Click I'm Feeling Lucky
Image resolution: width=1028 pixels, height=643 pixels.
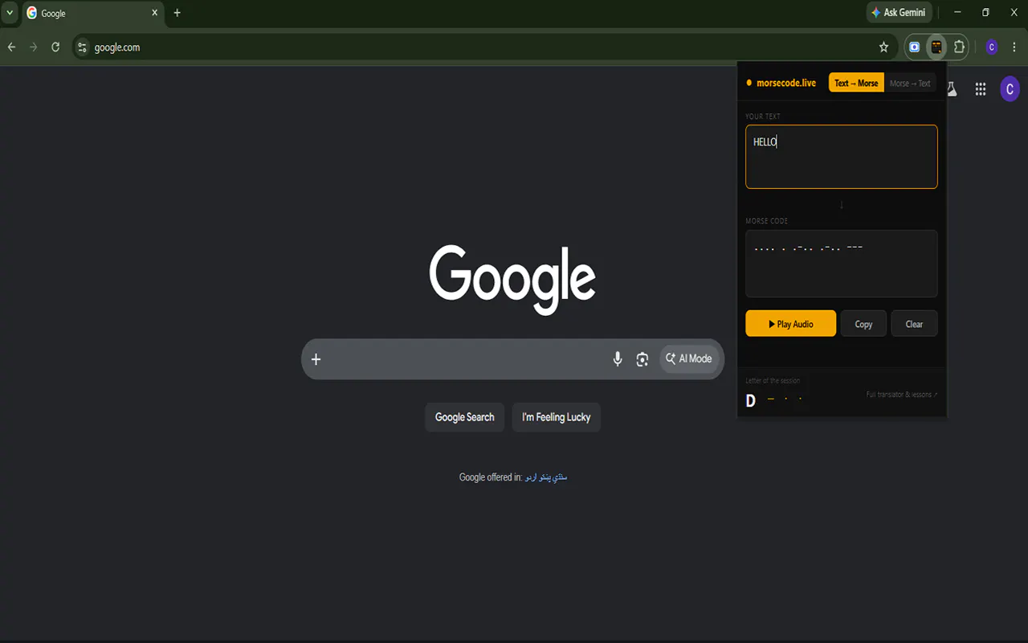tap(556, 417)
